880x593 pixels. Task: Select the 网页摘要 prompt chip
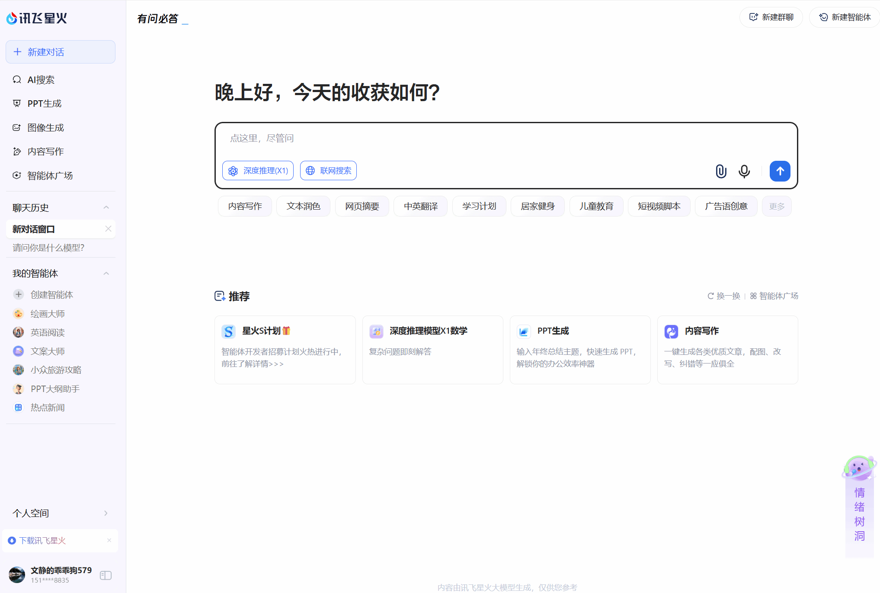point(362,206)
